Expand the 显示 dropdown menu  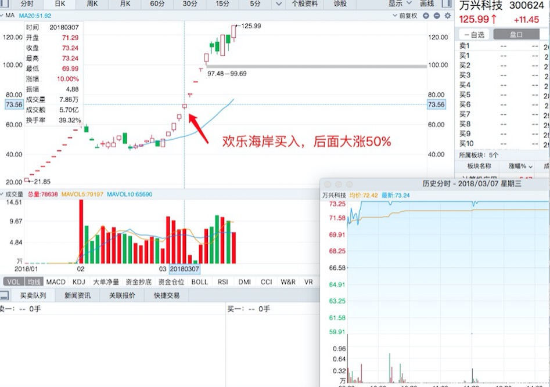398,3
